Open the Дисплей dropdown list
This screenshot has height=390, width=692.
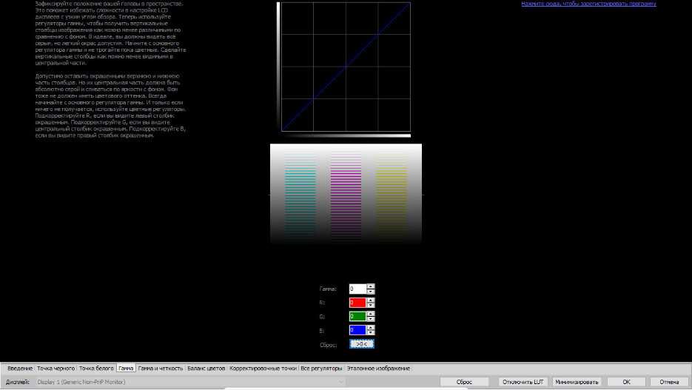(341, 382)
